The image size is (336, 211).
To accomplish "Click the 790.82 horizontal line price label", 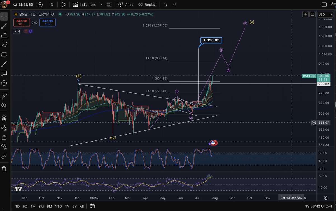I will 323,84.
